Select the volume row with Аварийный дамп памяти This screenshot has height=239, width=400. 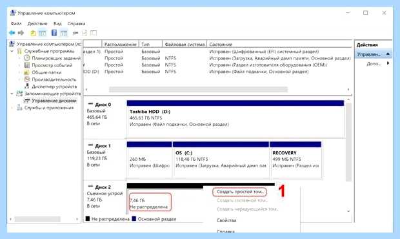pos(217,58)
